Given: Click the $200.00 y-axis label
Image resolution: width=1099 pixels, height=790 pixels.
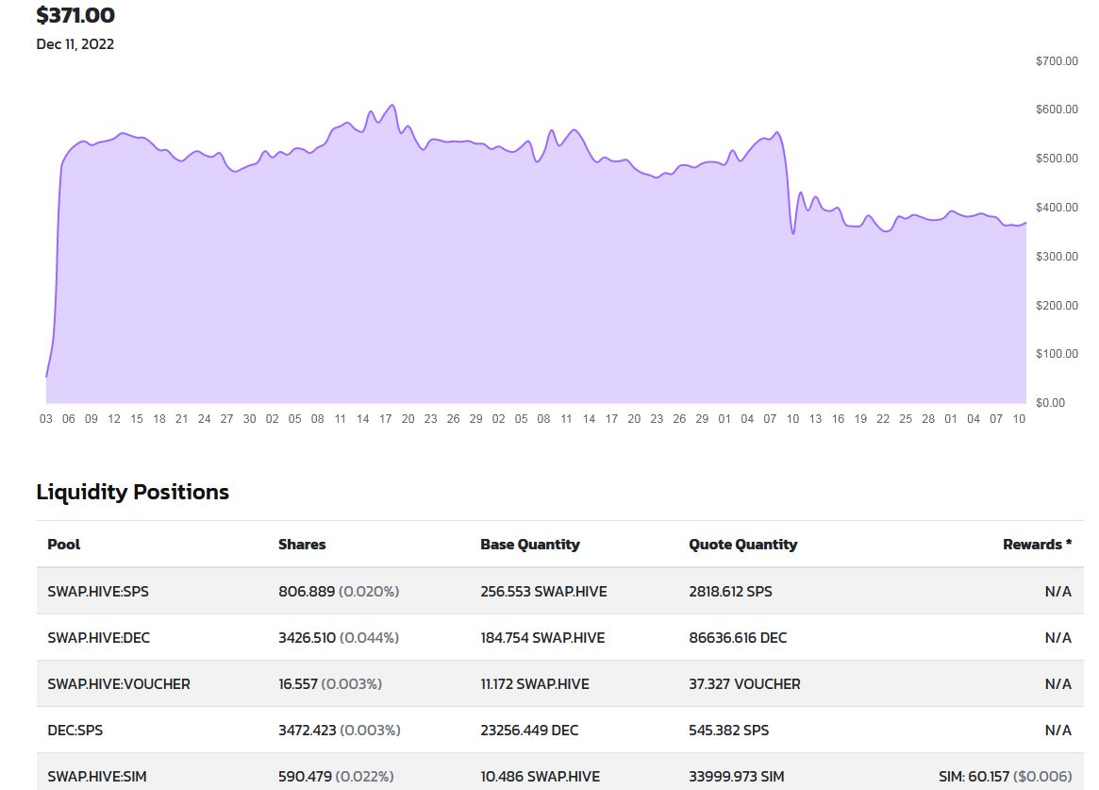Looking at the screenshot, I should [1057, 306].
